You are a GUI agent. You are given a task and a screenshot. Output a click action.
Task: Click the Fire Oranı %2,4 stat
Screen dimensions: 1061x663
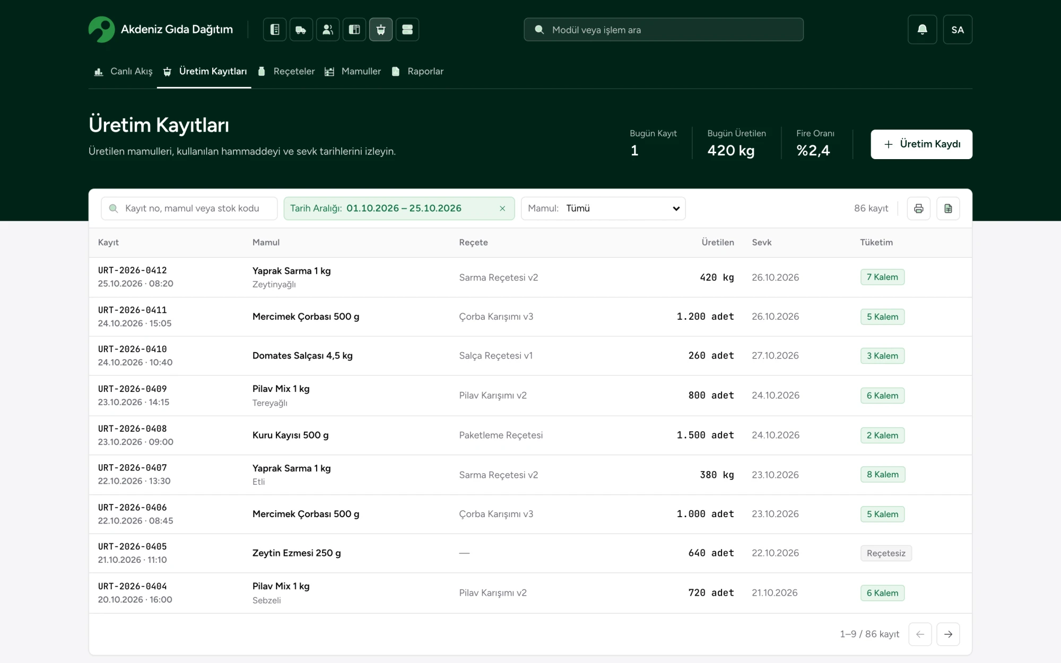(x=815, y=144)
